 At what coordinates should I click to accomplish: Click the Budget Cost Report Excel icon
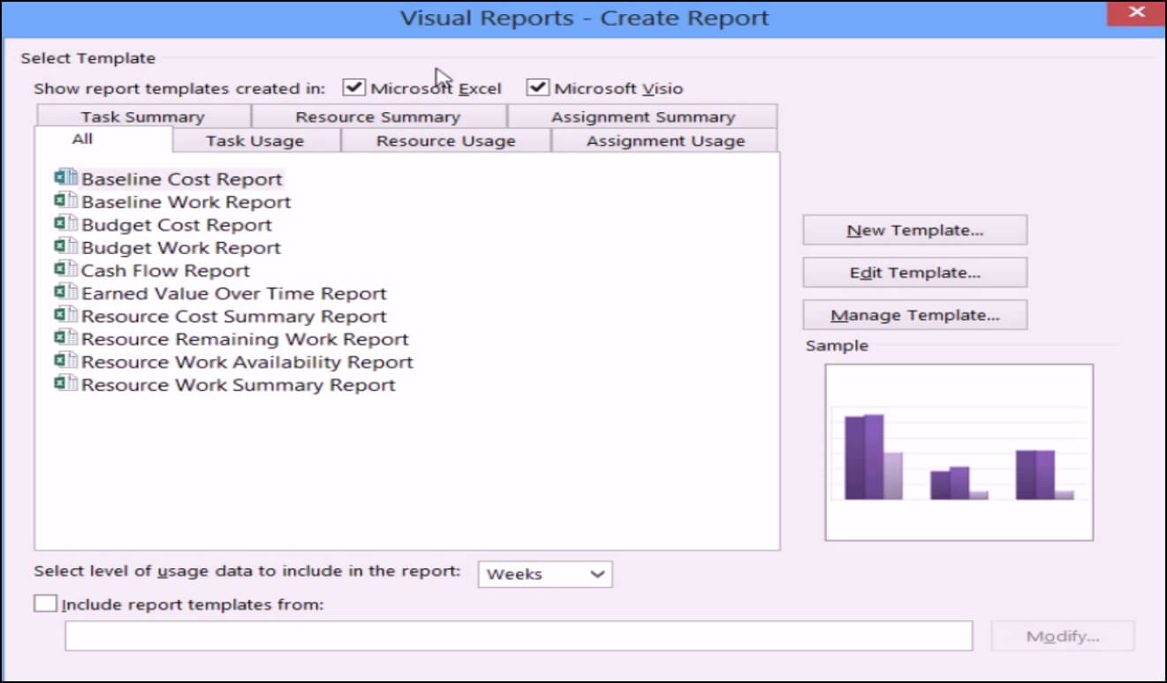click(65, 224)
